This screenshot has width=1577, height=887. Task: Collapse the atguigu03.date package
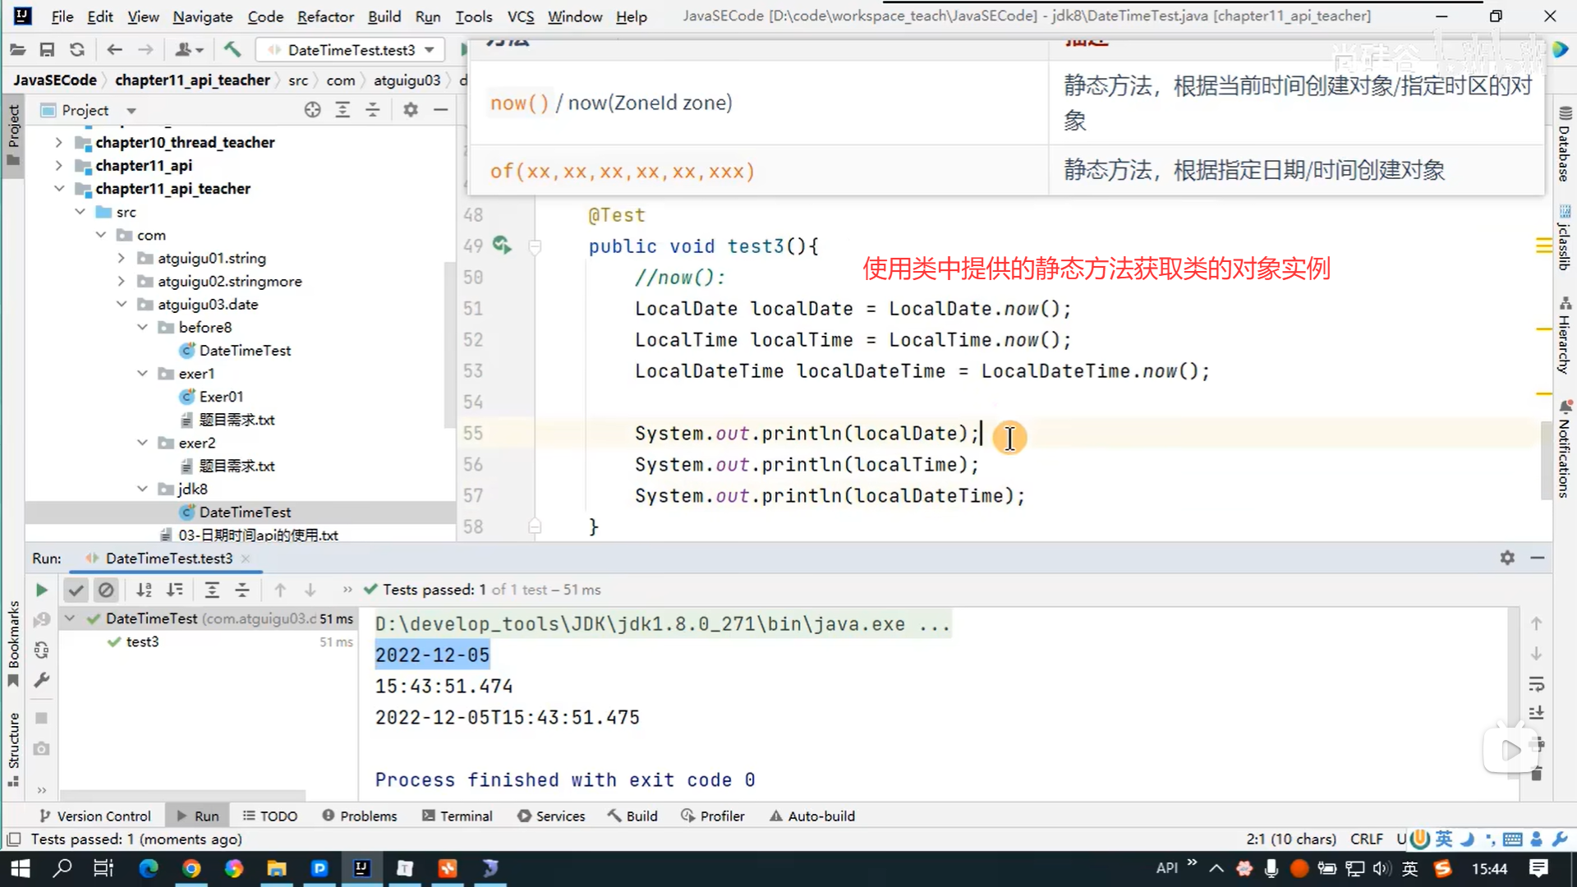click(122, 304)
